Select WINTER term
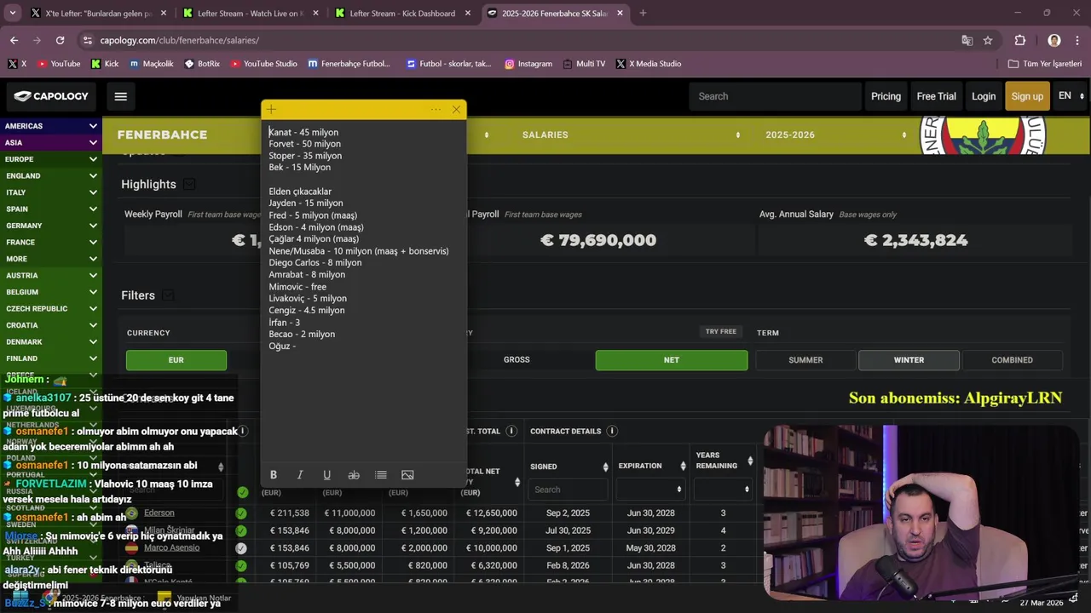Screen dimensions: 1091x613 click(909, 360)
